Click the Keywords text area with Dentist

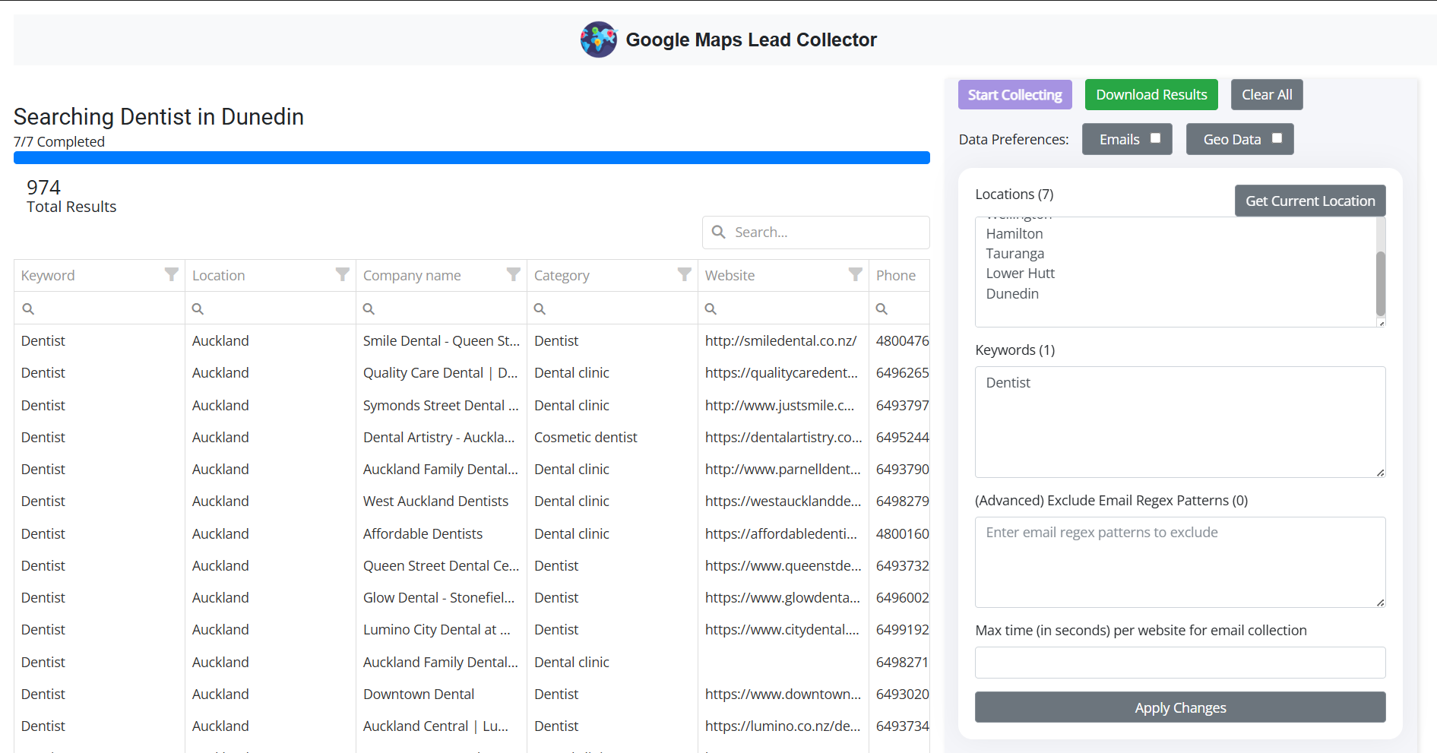(x=1180, y=422)
